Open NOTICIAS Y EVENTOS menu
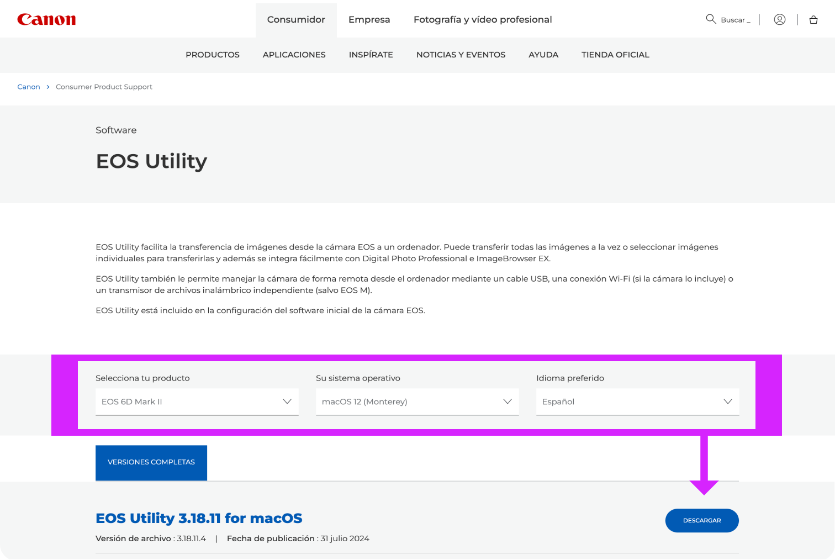The image size is (835, 560). click(x=461, y=55)
